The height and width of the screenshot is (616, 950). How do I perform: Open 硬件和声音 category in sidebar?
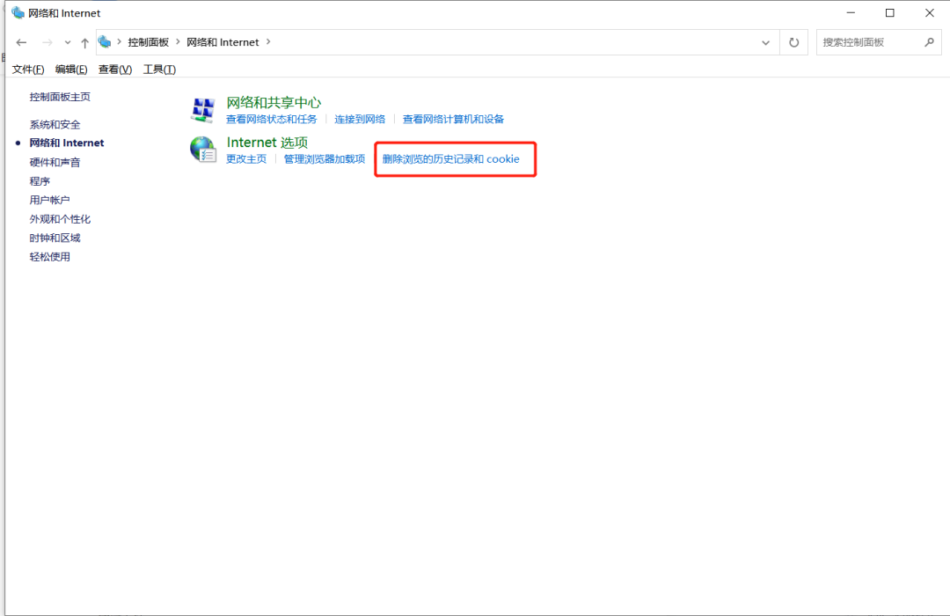(55, 163)
